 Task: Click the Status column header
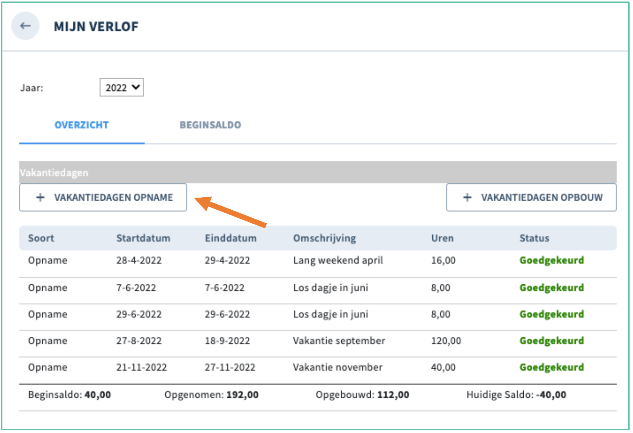pos(534,238)
